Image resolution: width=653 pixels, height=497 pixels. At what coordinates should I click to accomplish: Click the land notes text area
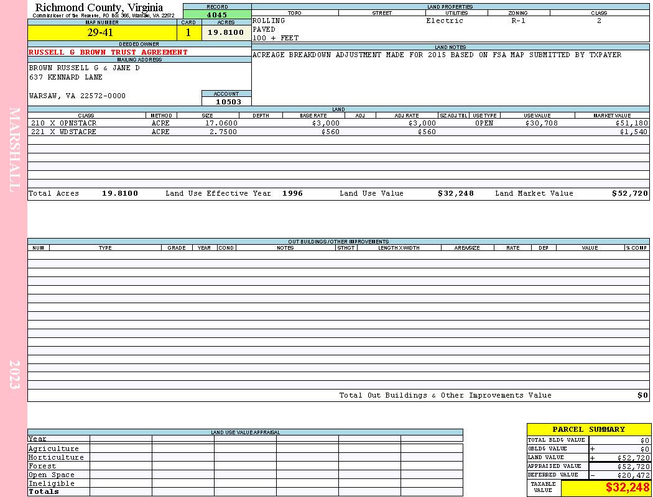click(450, 78)
